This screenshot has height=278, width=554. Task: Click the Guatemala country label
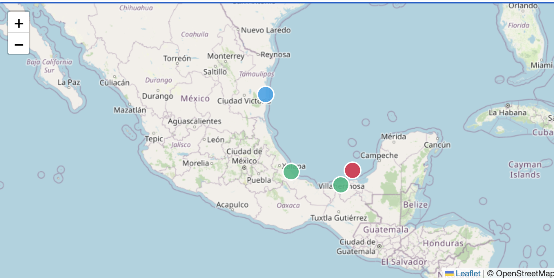[386, 230]
